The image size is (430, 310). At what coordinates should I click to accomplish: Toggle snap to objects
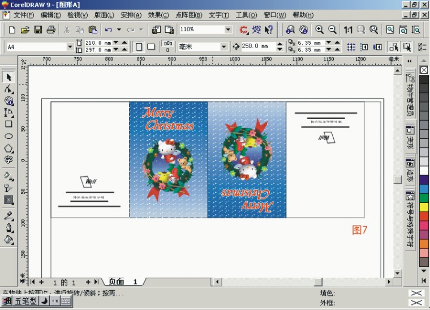tap(377, 47)
